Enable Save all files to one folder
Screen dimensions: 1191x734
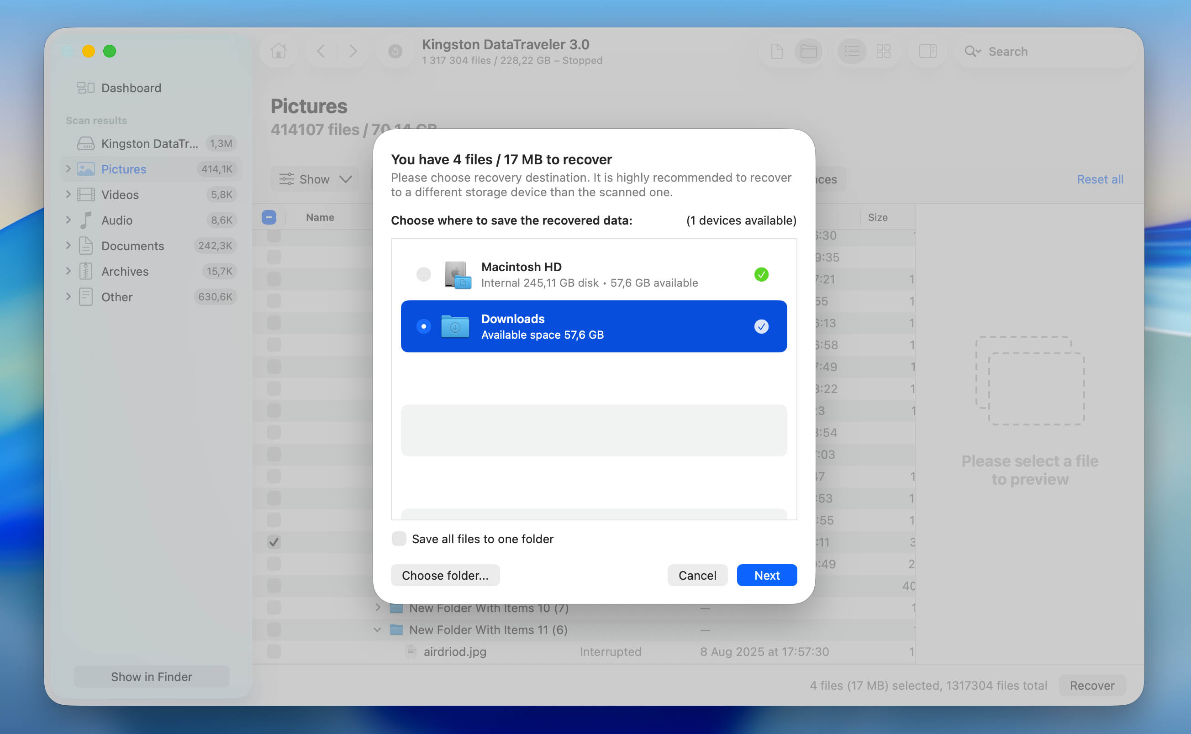click(399, 538)
